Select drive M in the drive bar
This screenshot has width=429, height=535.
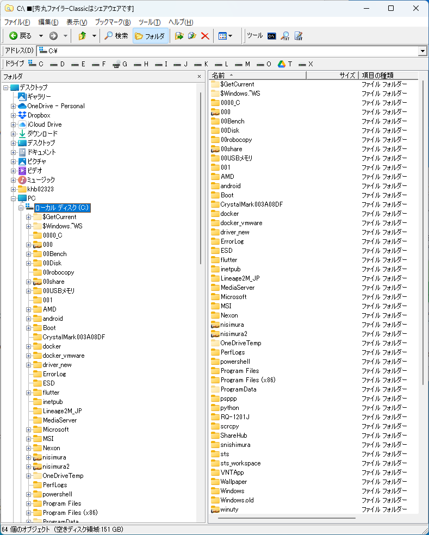click(243, 64)
